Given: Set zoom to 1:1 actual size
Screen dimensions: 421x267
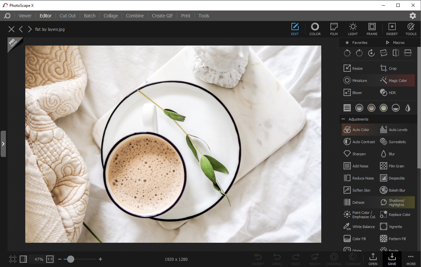Looking at the screenshot, I should pyautogui.click(x=50, y=259).
